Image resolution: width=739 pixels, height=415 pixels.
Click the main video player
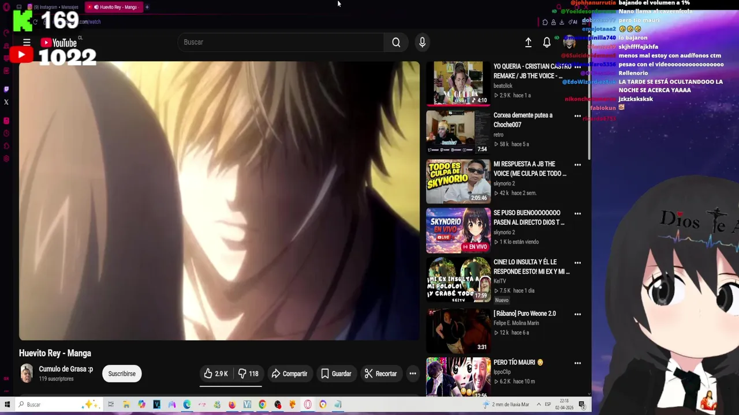[219, 201]
